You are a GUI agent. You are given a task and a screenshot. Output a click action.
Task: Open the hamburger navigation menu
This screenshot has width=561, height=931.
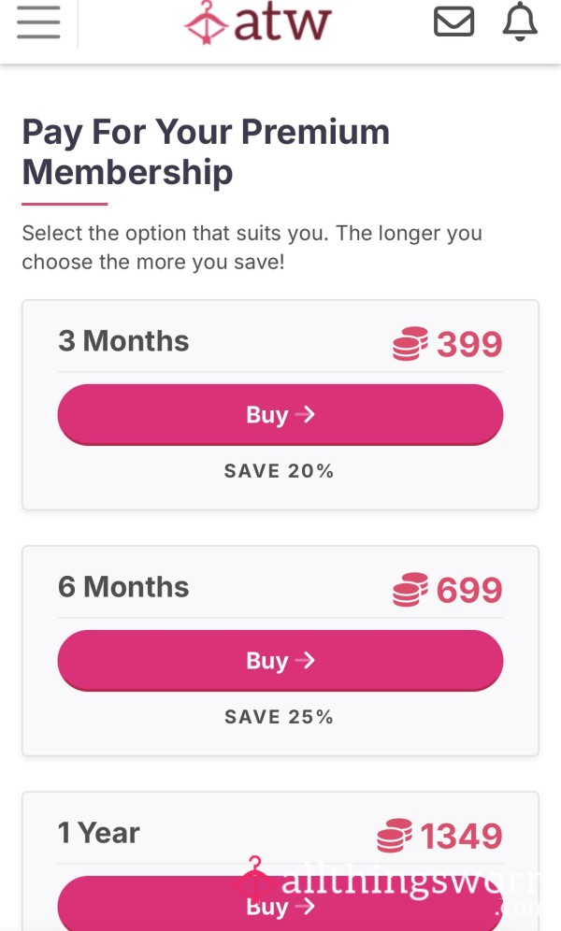pyautogui.click(x=38, y=22)
